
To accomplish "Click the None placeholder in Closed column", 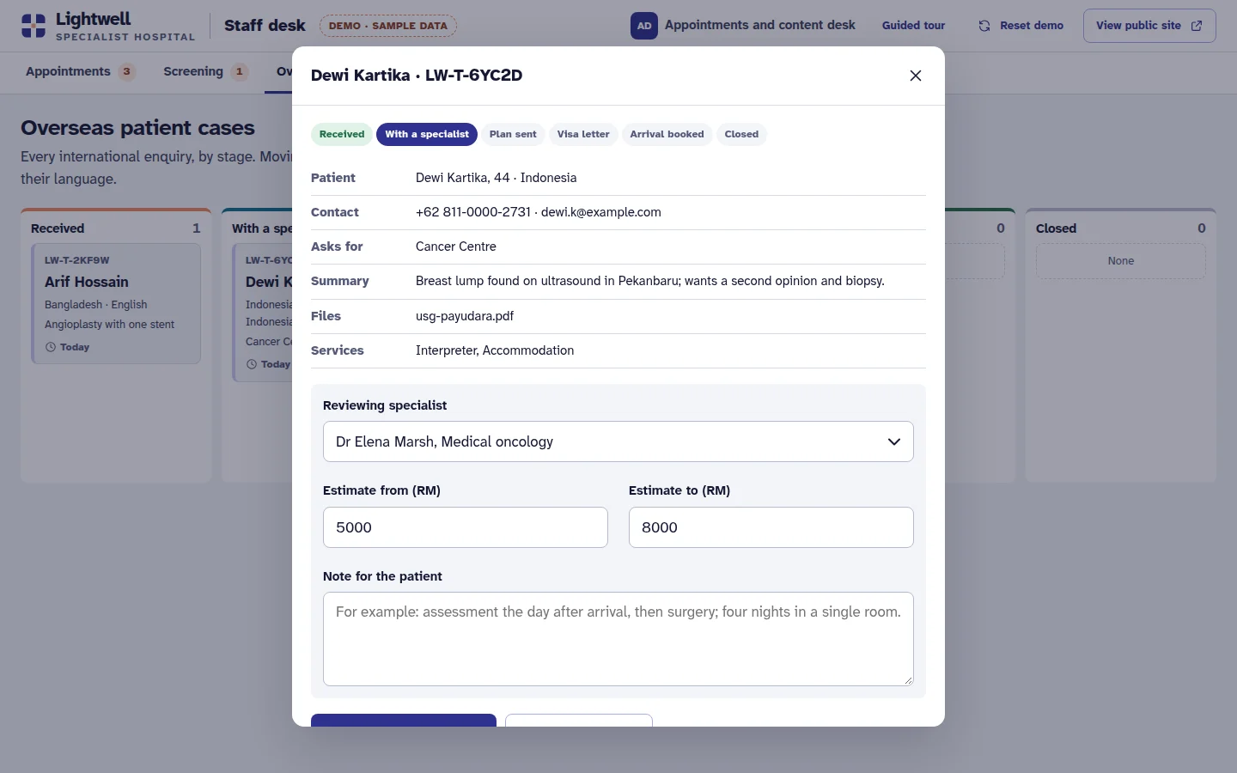I will [x=1121, y=261].
